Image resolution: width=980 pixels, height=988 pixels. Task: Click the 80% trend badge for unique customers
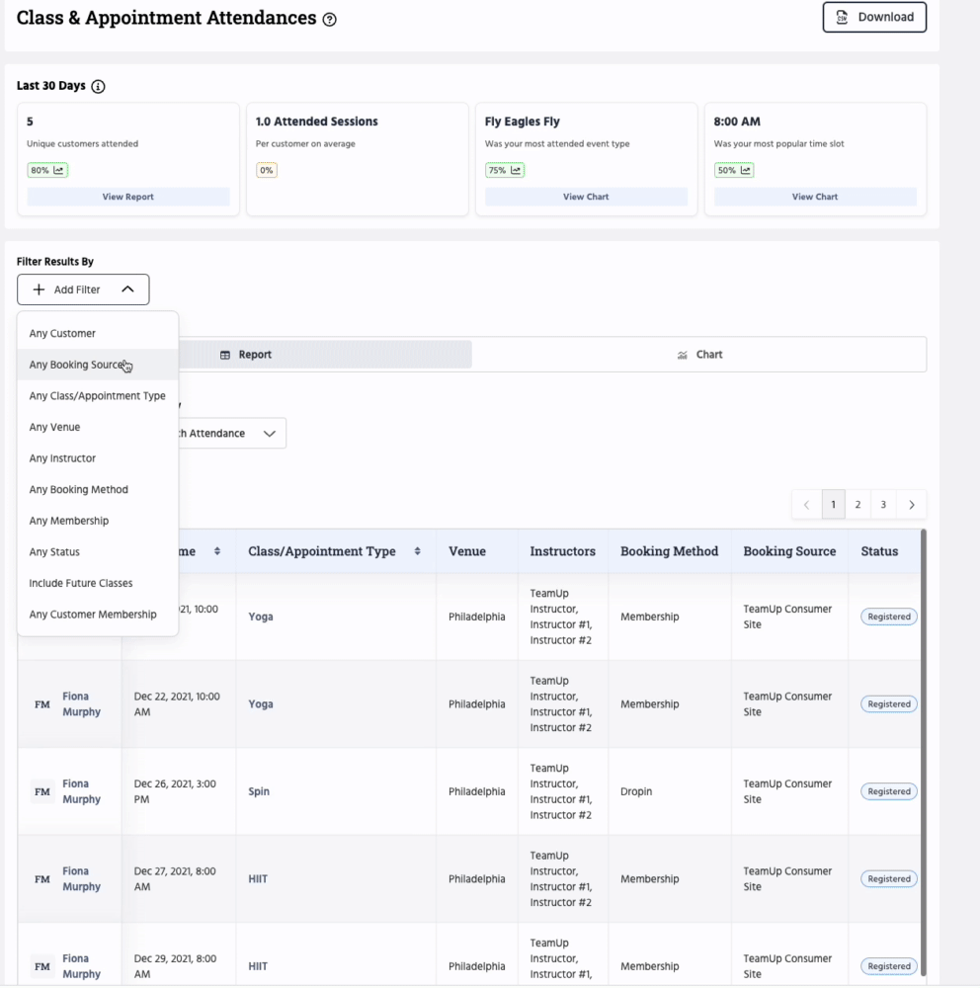tap(47, 170)
